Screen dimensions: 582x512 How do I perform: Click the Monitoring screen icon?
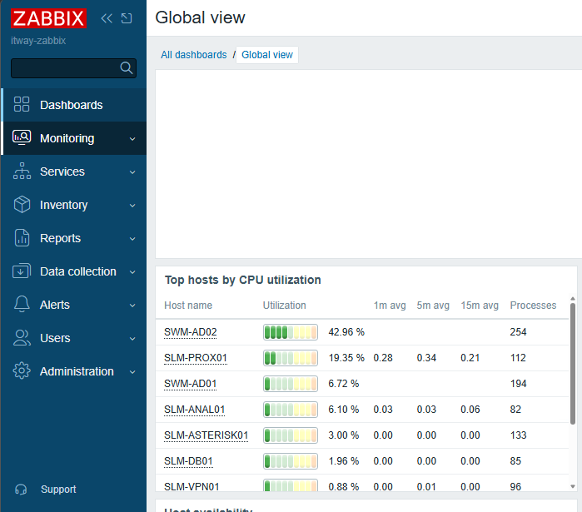pos(22,137)
